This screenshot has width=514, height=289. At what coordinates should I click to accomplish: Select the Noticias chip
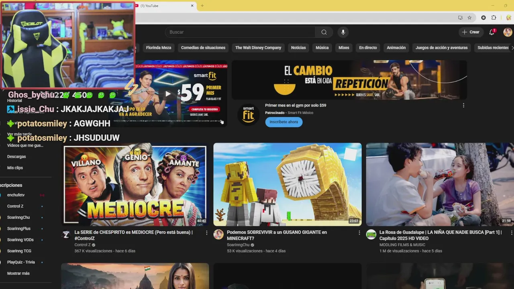click(298, 48)
